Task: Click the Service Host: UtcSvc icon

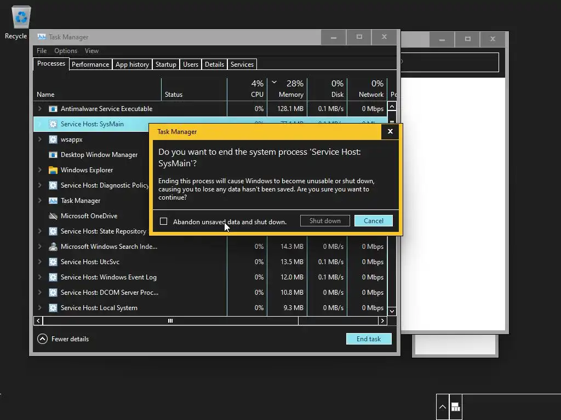Action: (53, 262)
